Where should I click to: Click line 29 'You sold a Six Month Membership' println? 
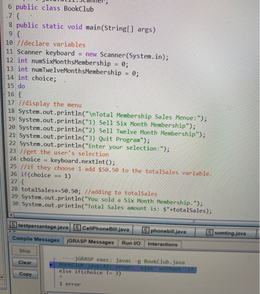pyautogui.click(x=112, y=200)
